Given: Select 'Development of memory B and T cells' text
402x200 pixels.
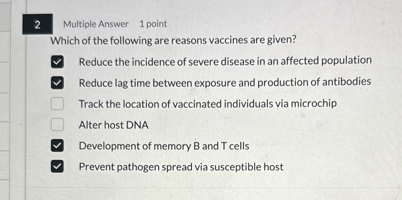Looking at the screenshot, I should coord(164,146).
